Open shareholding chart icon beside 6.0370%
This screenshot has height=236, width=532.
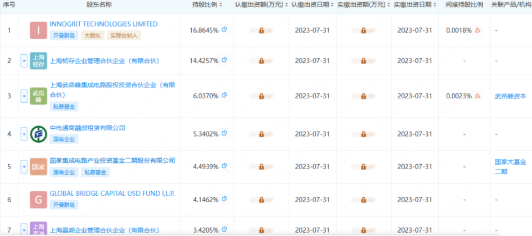point(224,96)
